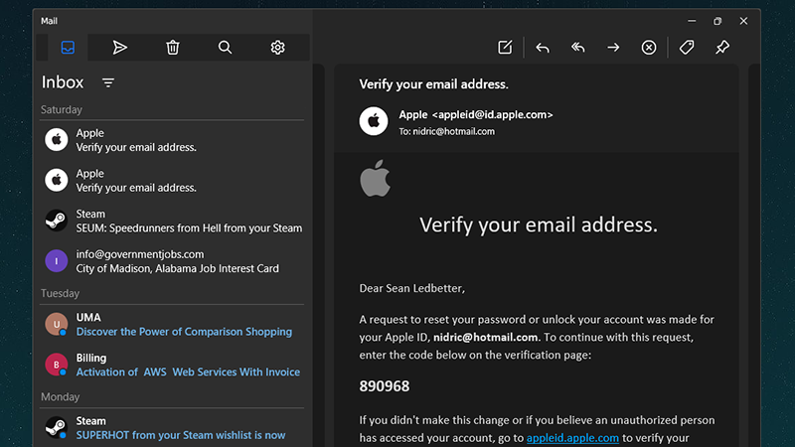Click the inbox filter icon
The image size is (795, 447).
tap(108, 82)
